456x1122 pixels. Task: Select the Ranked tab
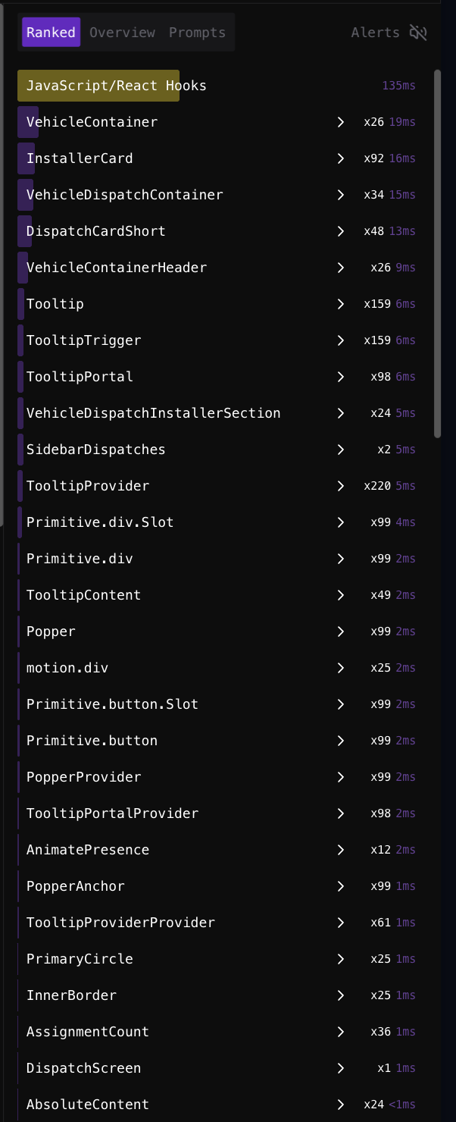(x=51, y=33)
